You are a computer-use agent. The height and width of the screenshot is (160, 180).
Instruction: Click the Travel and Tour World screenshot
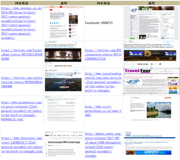tap(151, 81)
